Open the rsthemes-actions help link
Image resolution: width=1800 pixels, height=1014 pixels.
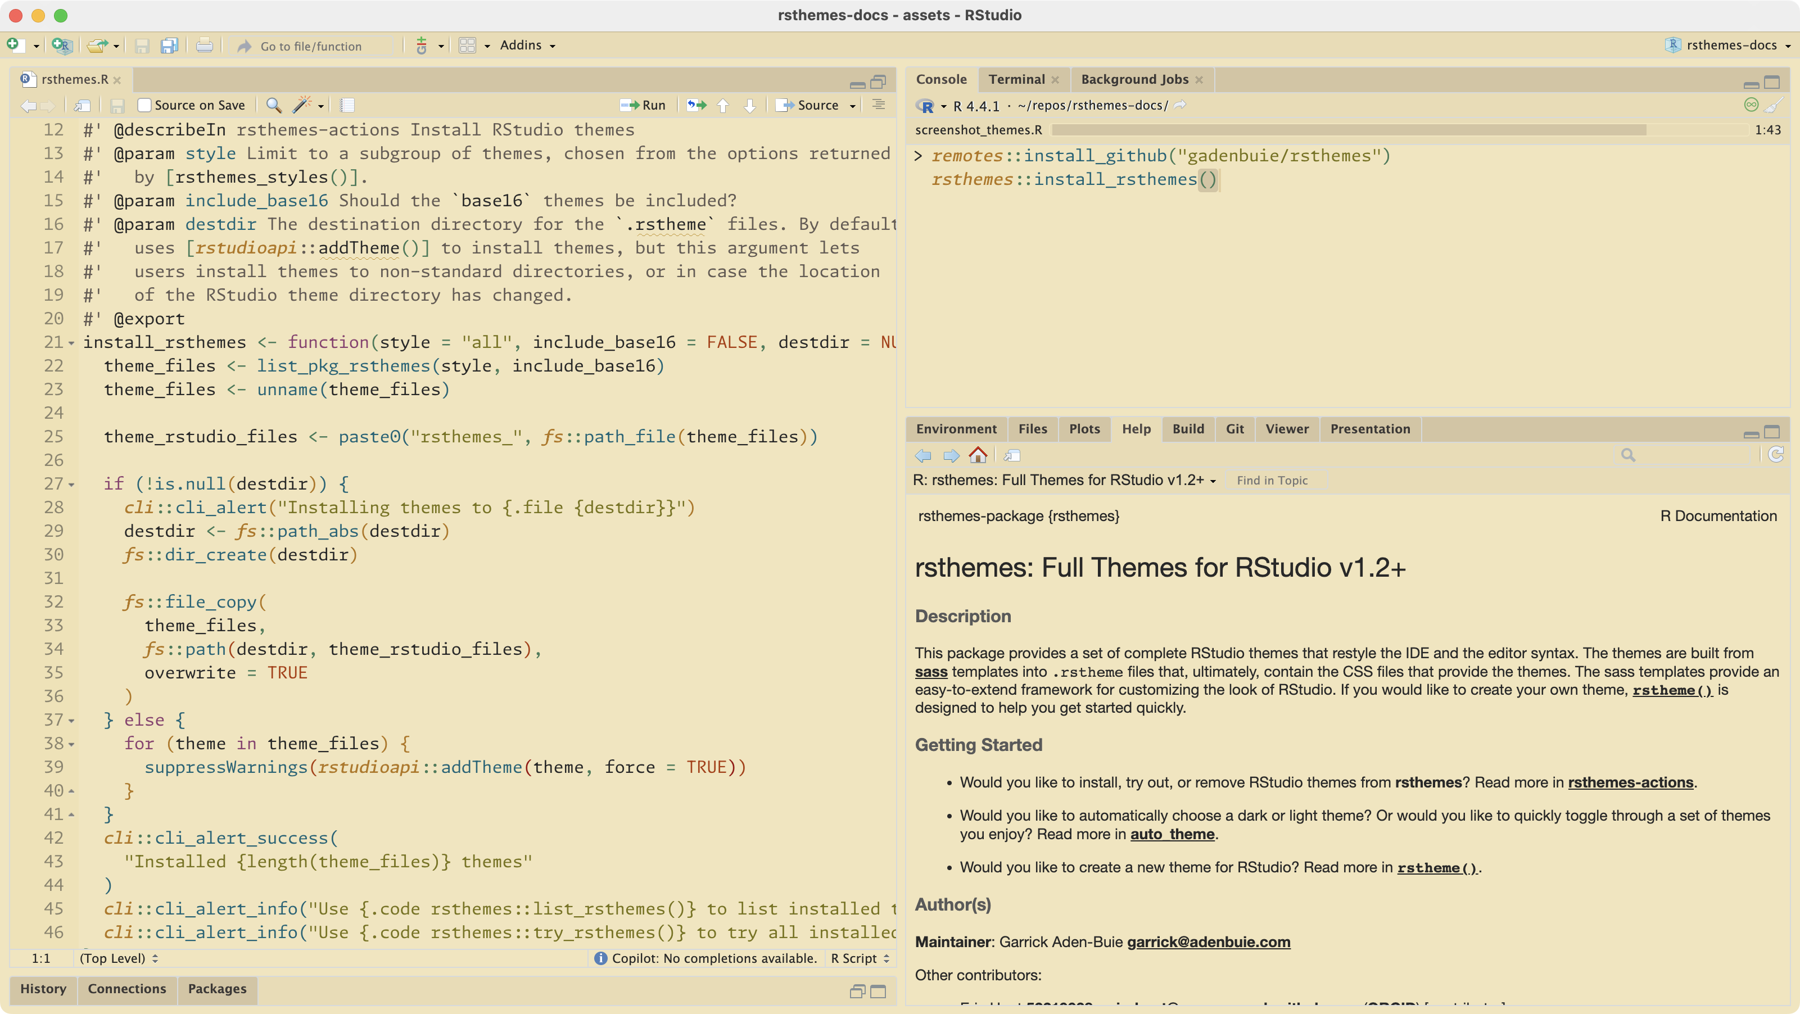coord(1630,782)
